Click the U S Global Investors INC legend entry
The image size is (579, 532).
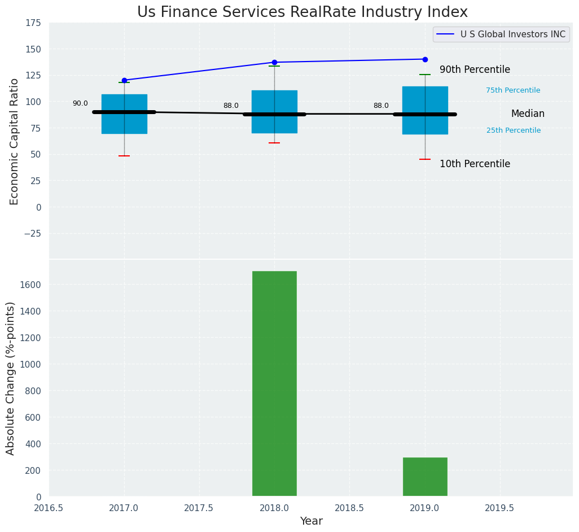[x=512, y=34]
